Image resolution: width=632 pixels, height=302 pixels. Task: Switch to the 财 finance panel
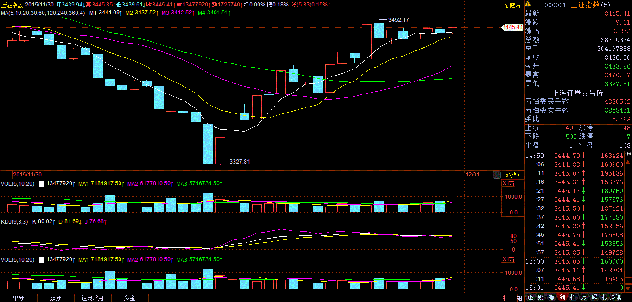point(541,297)
